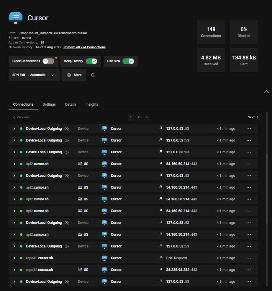
Task: Click the path /tmp/.mount_CursortLG8YX/usr/share/cursor
Action: point(53,33)
